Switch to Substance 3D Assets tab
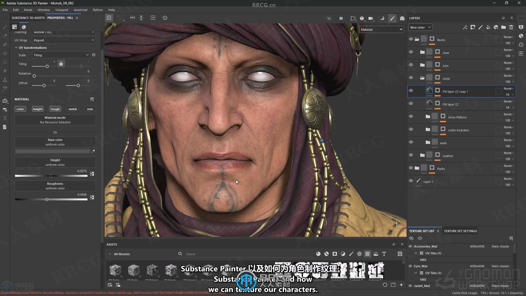Screen dimensions: 526x296 coord(28,18)
